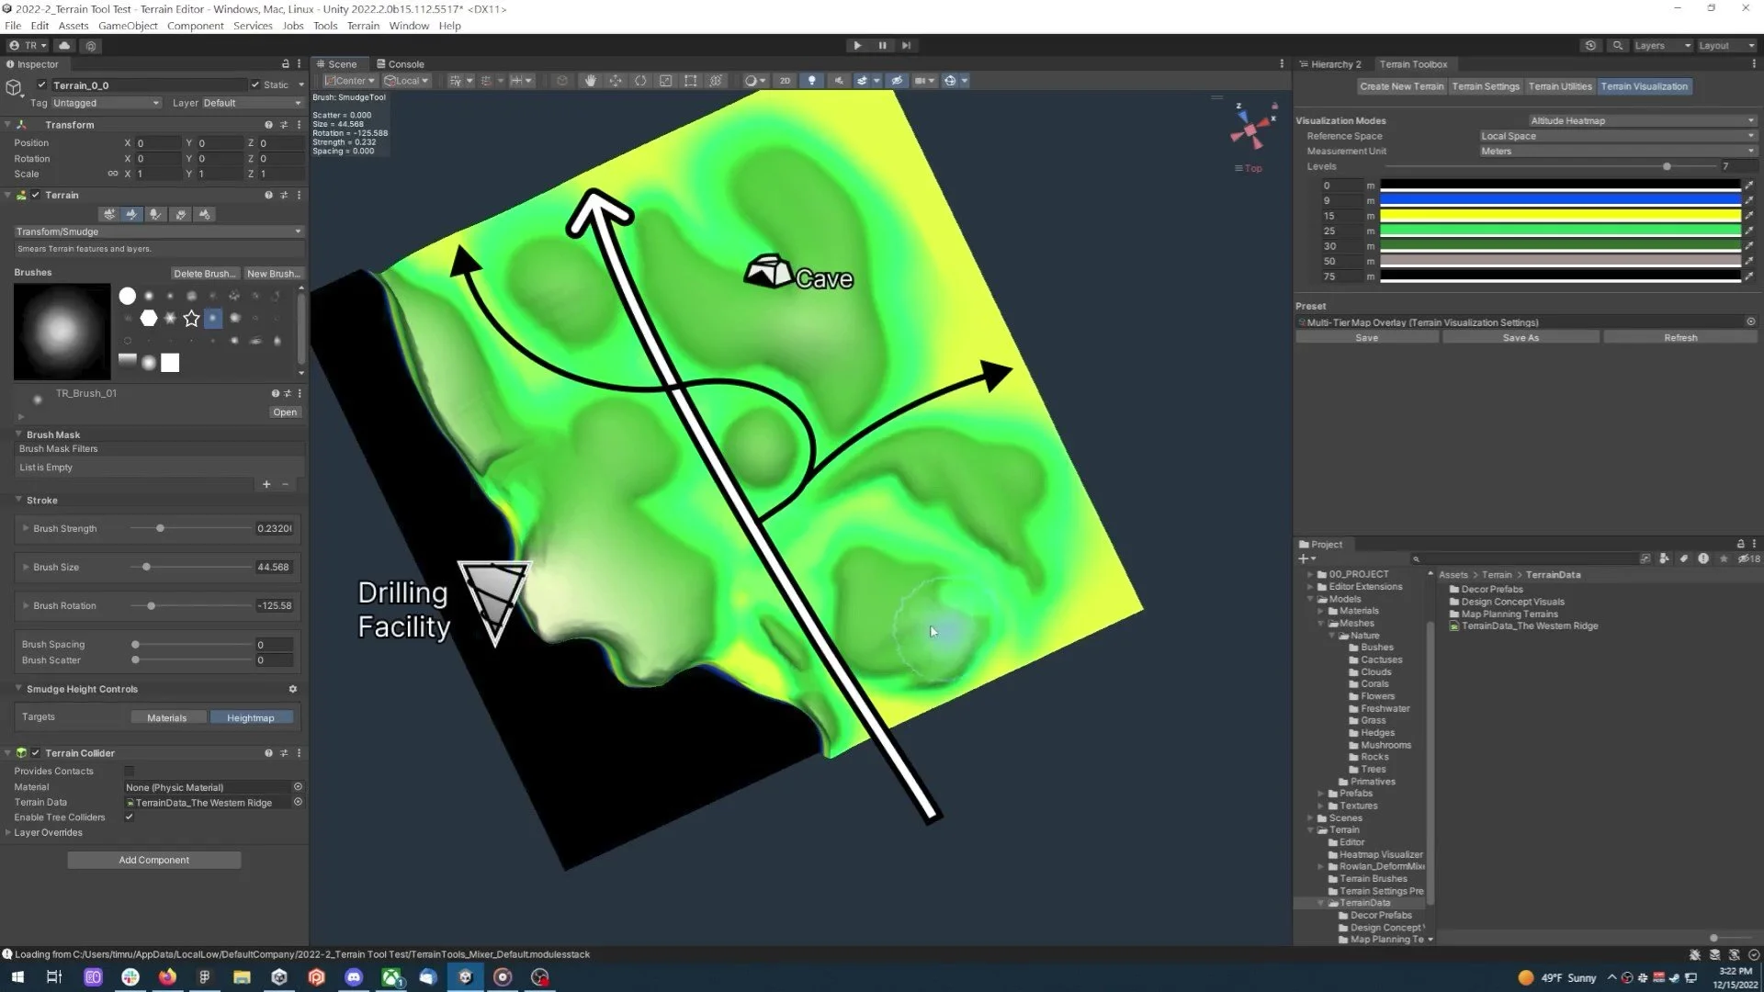The width and height of the screenshot is (1764, 992).
Task: Click the Create New Terrain button
Action: pyautogui.click(x=1401, y=86)
